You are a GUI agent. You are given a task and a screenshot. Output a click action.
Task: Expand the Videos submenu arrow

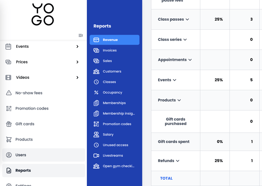[77, 78]
